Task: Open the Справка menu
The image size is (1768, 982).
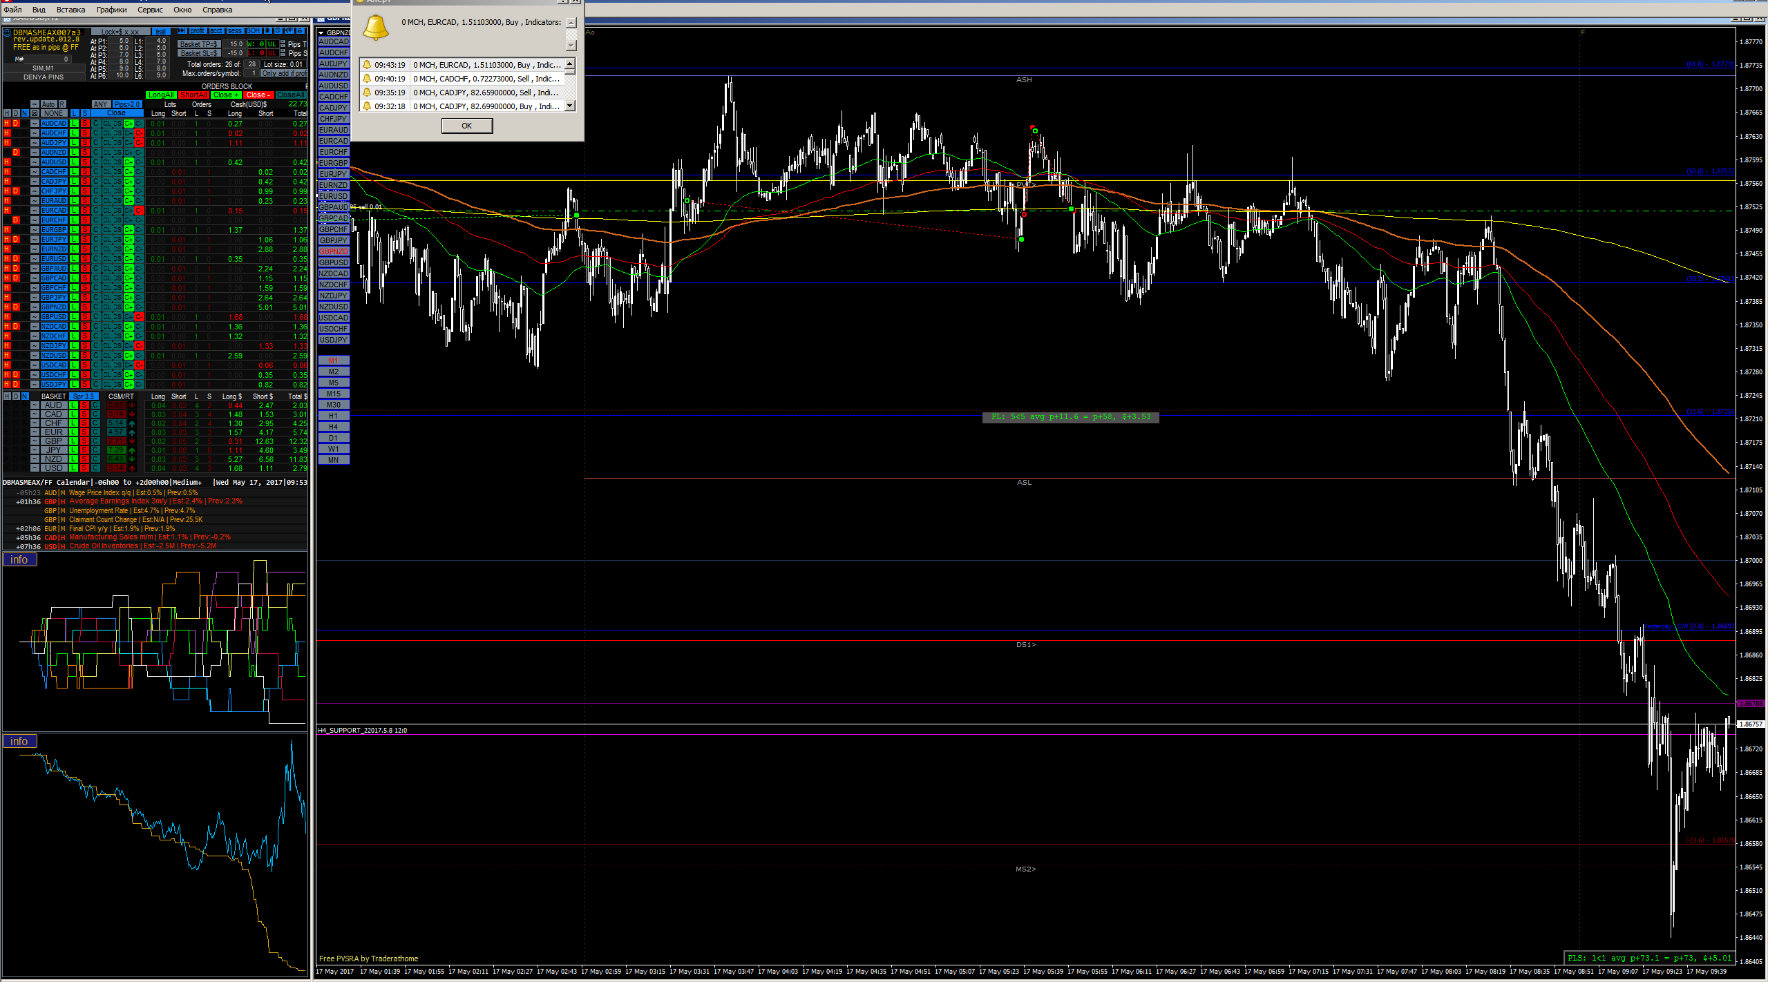Action: (x=218, y=10)
